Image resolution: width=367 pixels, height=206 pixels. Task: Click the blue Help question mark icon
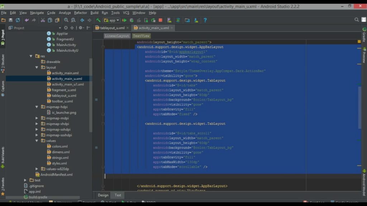point(205,20)
